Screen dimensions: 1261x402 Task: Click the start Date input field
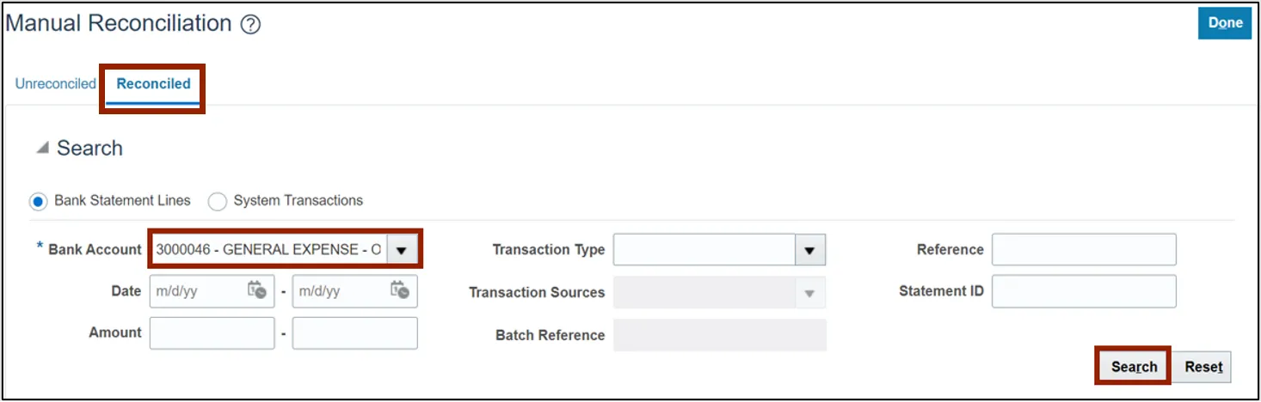197,291
